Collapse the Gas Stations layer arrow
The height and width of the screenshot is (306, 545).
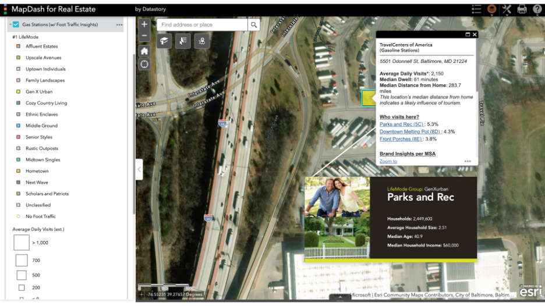click(10, 24)
